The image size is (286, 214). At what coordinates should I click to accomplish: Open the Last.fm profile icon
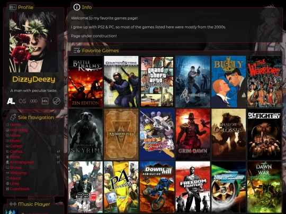click(x=22, y=101)
